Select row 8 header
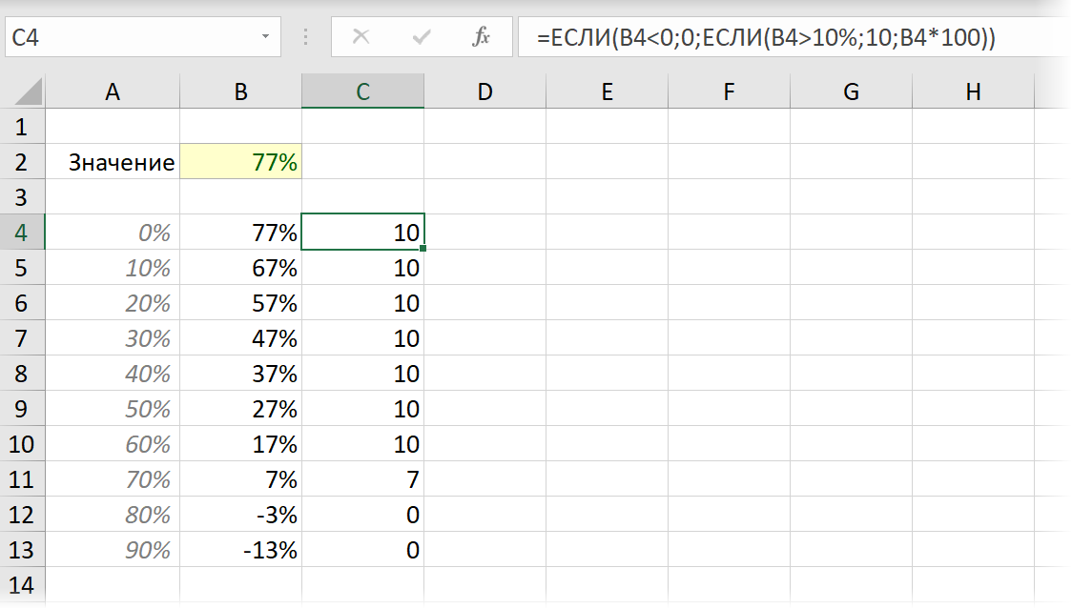 point(22,374)
